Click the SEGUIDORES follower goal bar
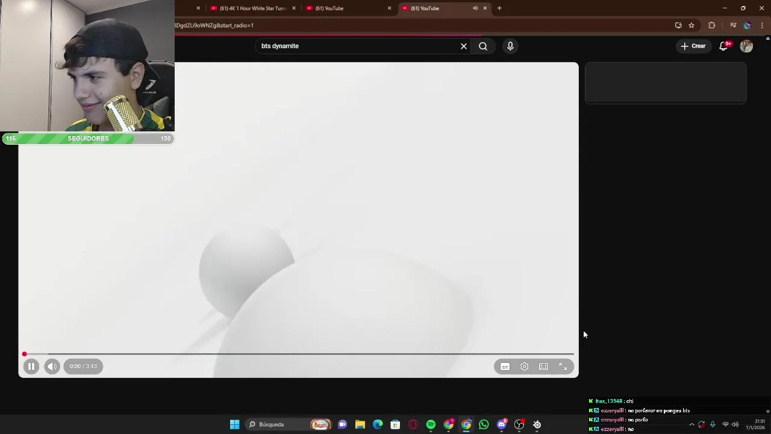Viewport: 771px width, 434px height. coord(88,139)
